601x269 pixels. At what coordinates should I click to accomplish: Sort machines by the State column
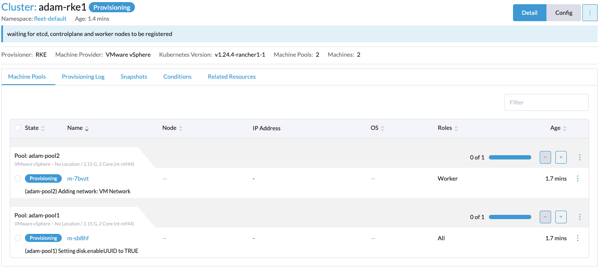click(31, 127)
